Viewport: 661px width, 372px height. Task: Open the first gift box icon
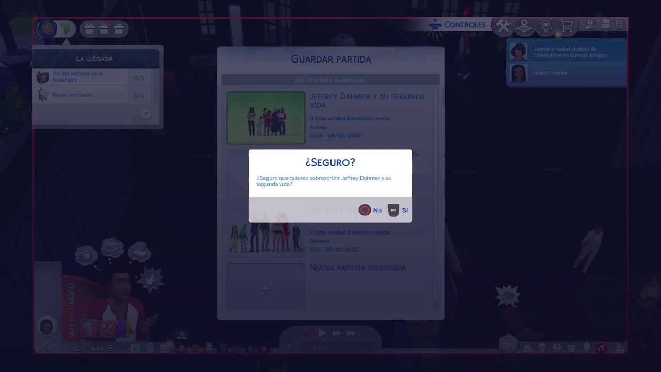tap(89, 28)
